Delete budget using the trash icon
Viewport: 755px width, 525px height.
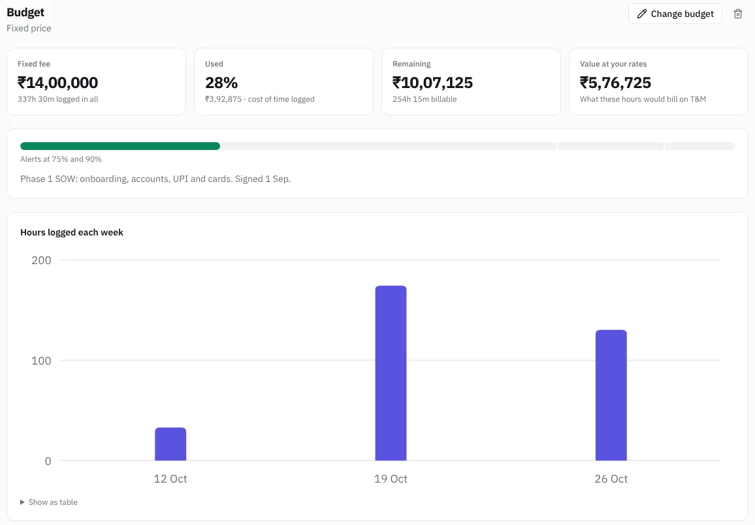pyautogui.click(x=737, y=14)
